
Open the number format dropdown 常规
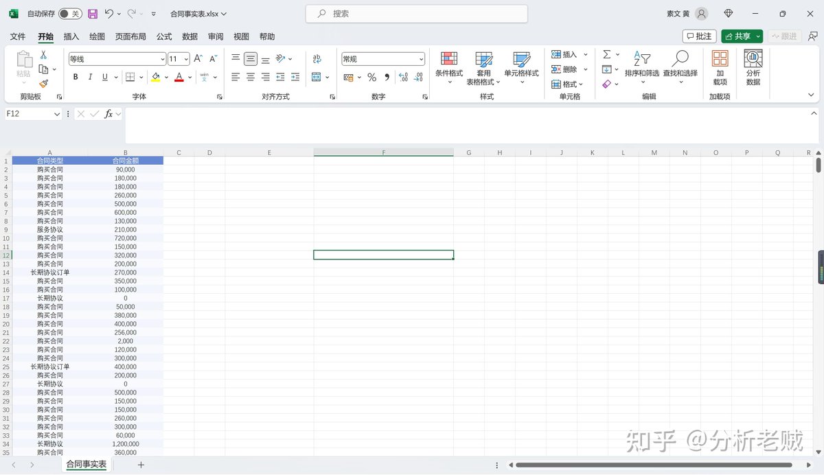[x=381, y=58]
